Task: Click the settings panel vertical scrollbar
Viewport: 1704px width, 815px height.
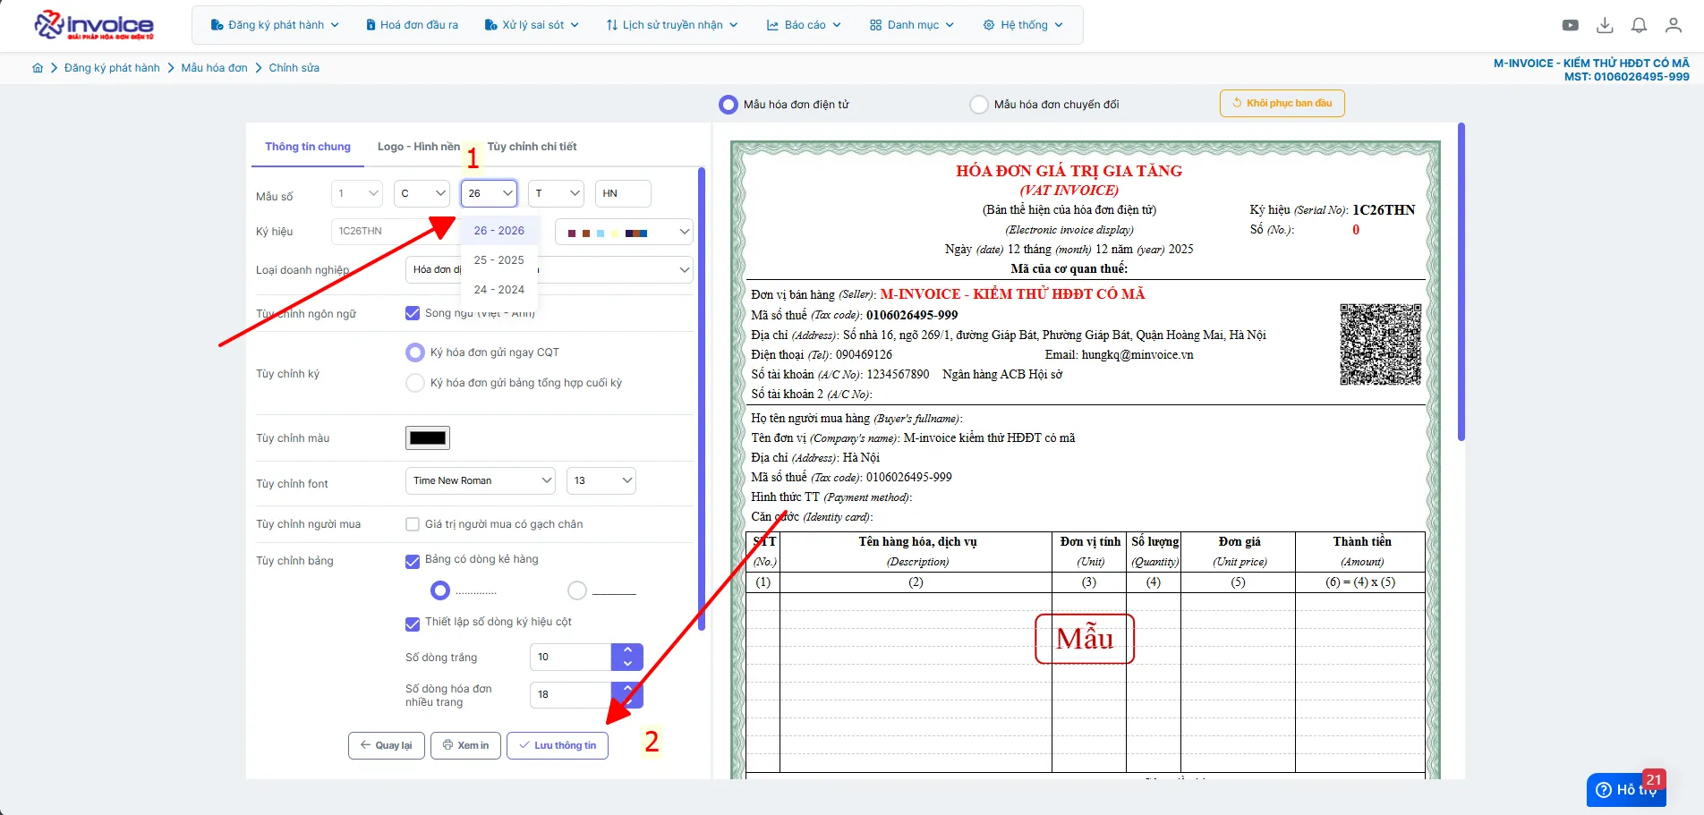Action: [x=702, y=398]
